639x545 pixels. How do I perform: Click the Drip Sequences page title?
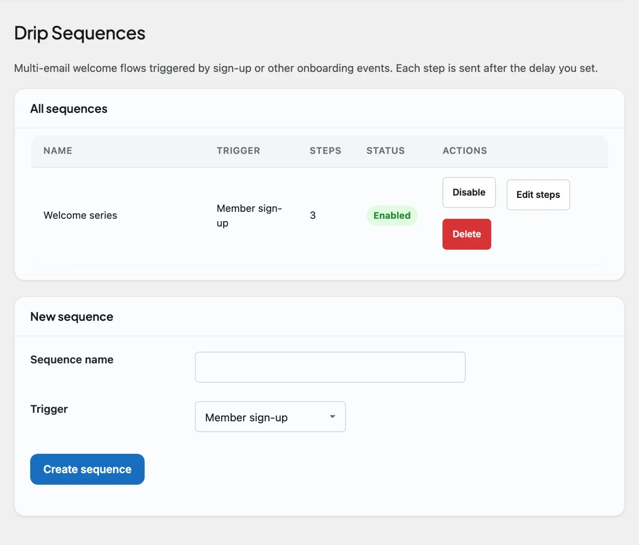pyautogui.click(x=80, y=33)
